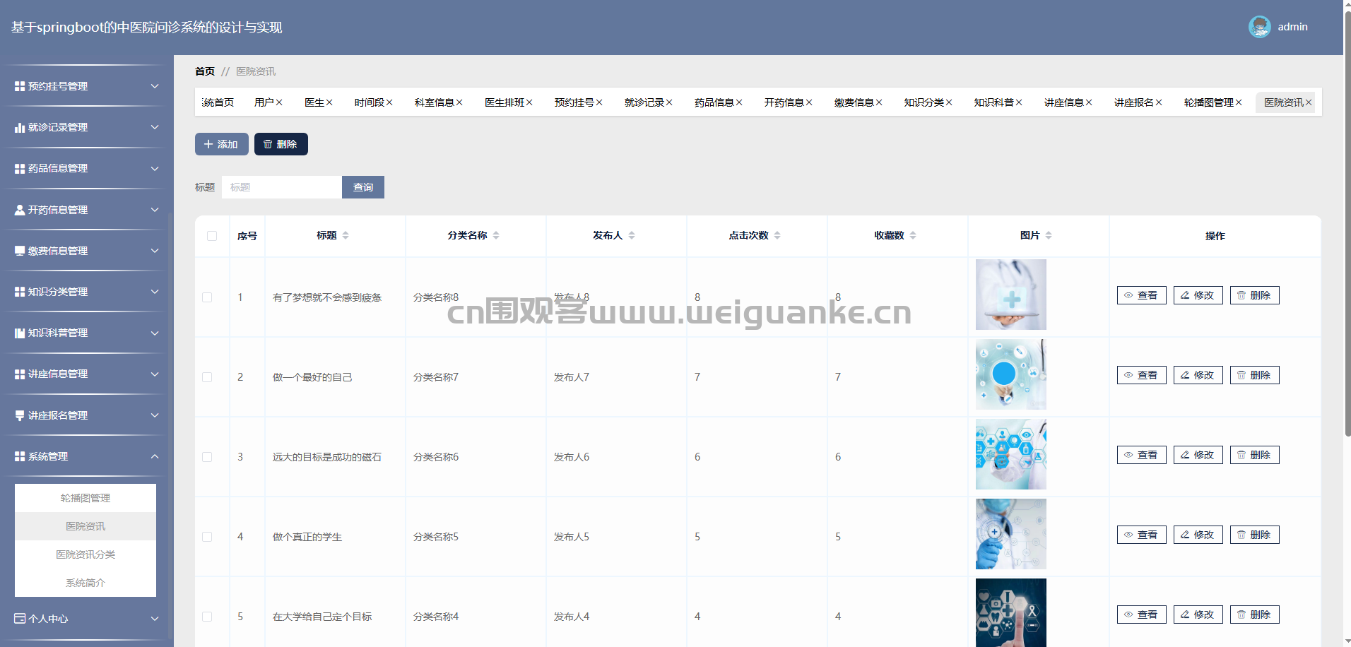Viewport: 1351px width, 647px height.
Task: Click sort arrows on 标题 column
Action: tap(346, 235)
